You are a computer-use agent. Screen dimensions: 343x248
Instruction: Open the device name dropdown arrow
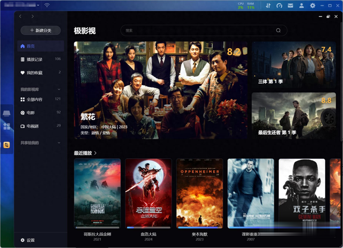tap(38, 5)
